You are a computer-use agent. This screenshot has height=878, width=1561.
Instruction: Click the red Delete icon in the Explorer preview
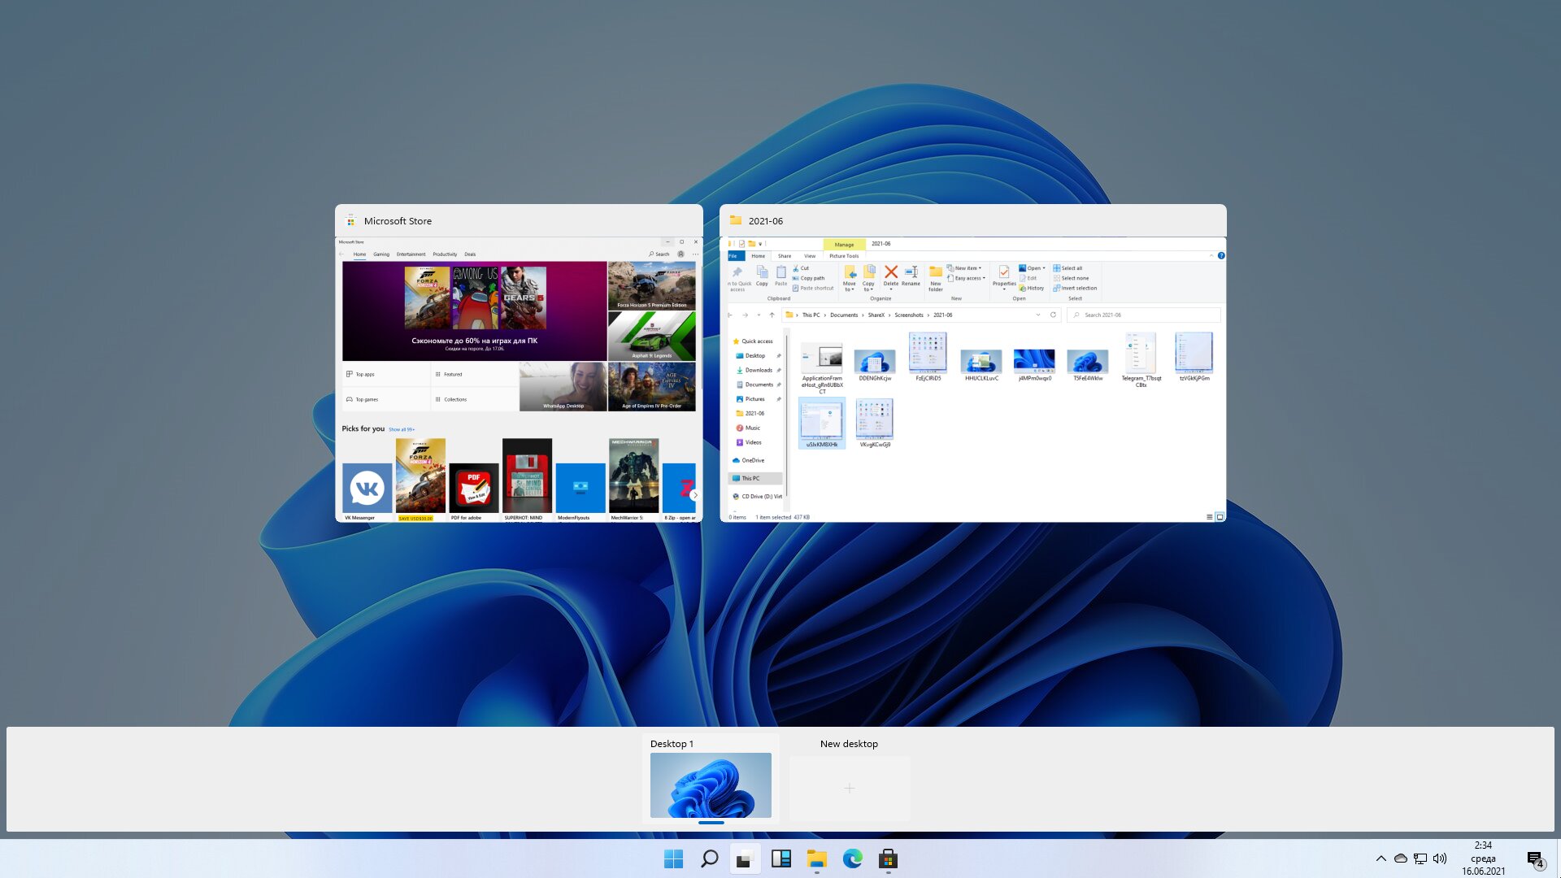891,272
